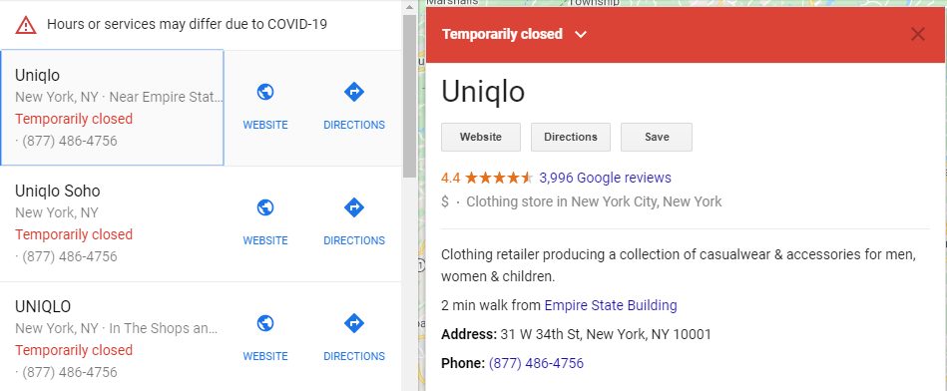
Task: Click the results list vertical scrollbar
Action: (409, 97)
